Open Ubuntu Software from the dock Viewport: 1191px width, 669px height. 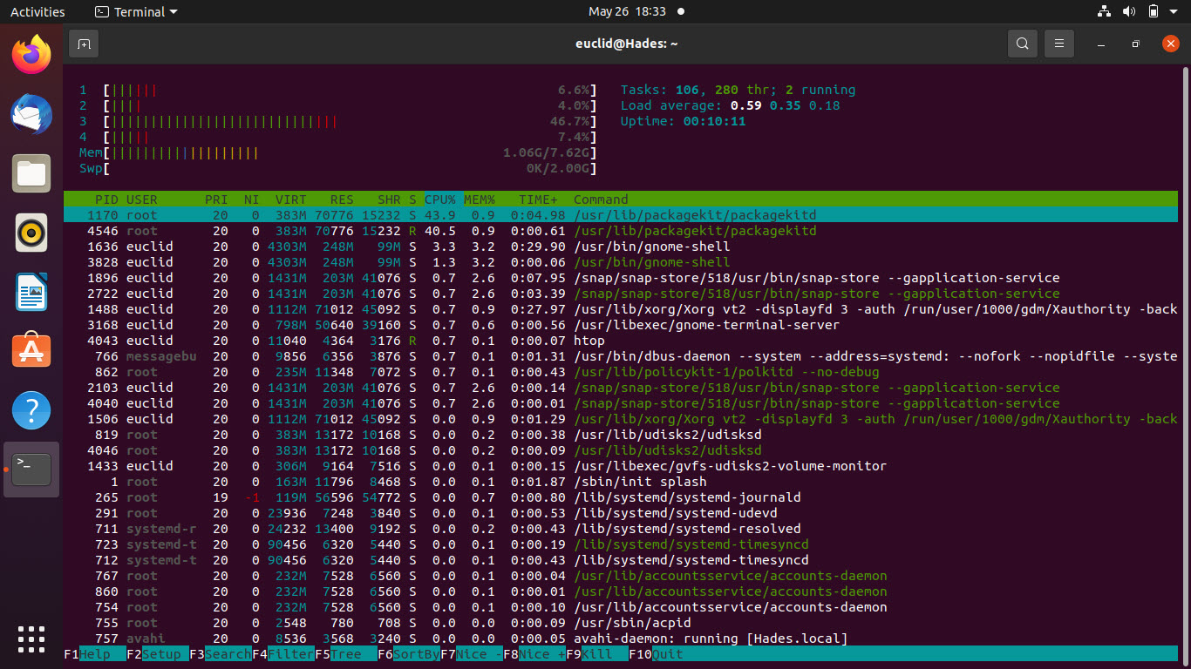(x=31, y=351)
